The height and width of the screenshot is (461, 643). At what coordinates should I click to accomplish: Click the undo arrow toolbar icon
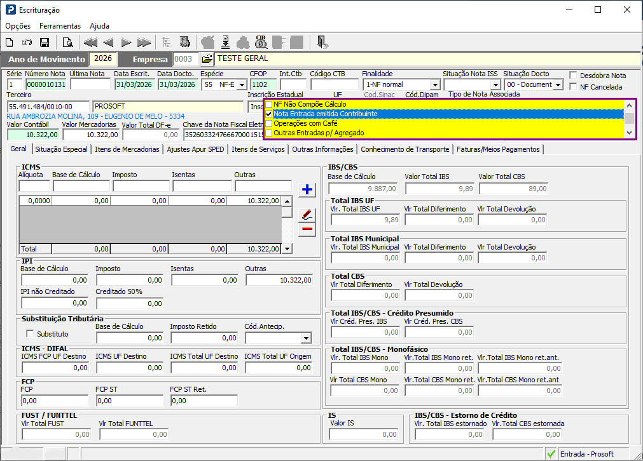[x=27, y=42]
